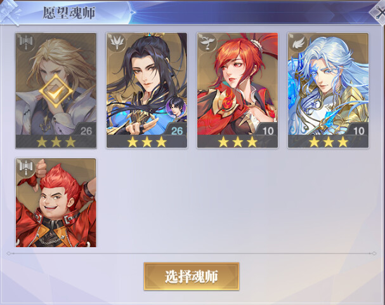Click the 选择魂师 button
The image size is (385, 305).
[192, 276]
